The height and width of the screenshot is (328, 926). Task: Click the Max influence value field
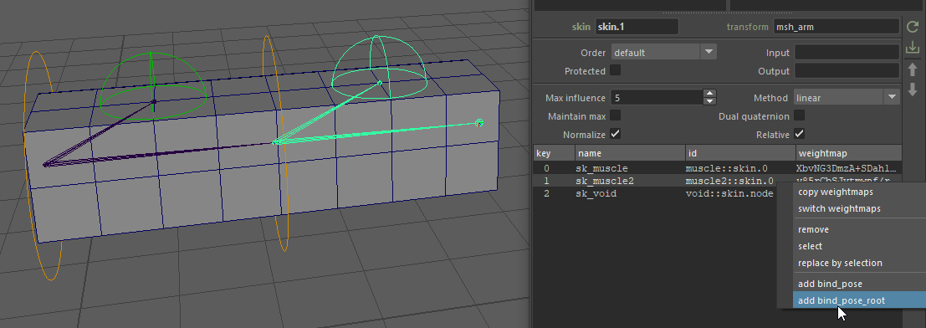(x=657, y=98)
